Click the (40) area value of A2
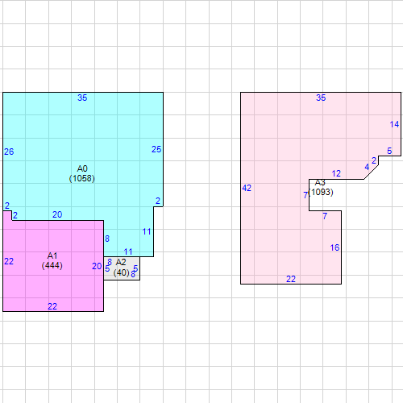 (x=122, y=272)
